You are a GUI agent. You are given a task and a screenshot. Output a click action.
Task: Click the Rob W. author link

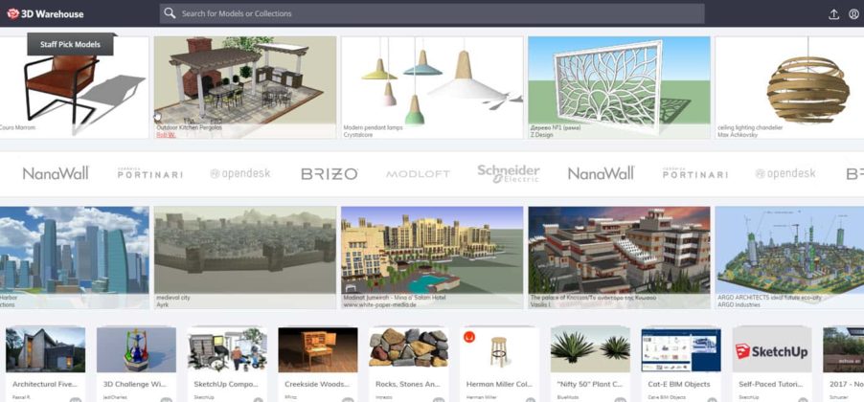click(x=166, y=135)
